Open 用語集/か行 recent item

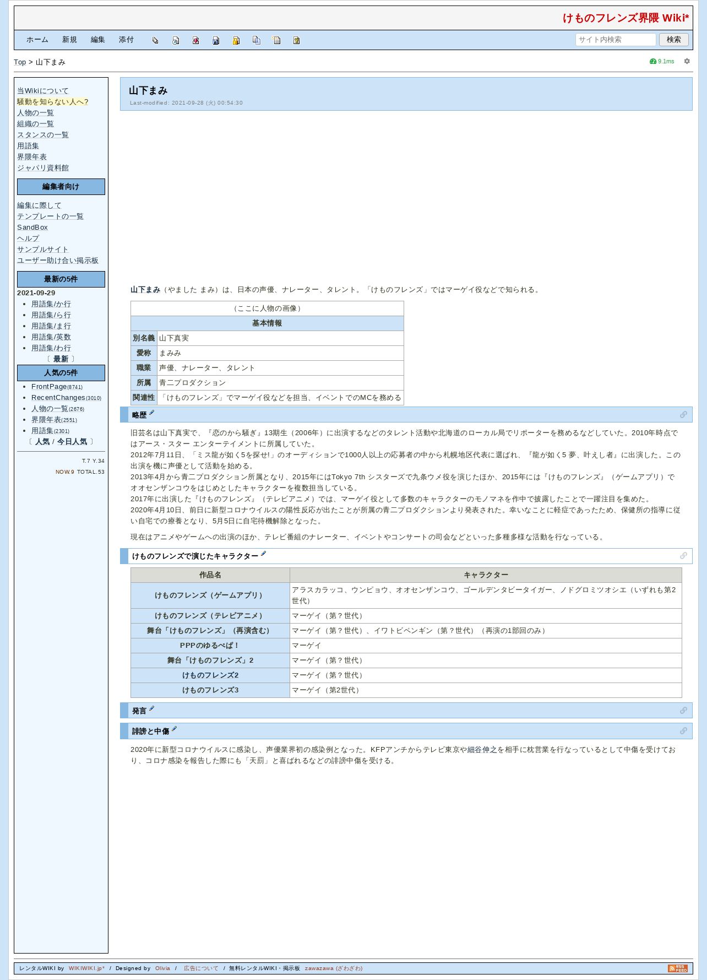coord(51,304)
